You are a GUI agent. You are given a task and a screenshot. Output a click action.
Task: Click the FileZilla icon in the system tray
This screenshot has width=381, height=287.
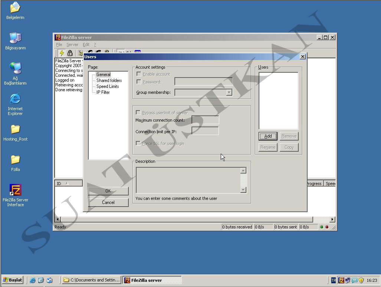point(341,280)
